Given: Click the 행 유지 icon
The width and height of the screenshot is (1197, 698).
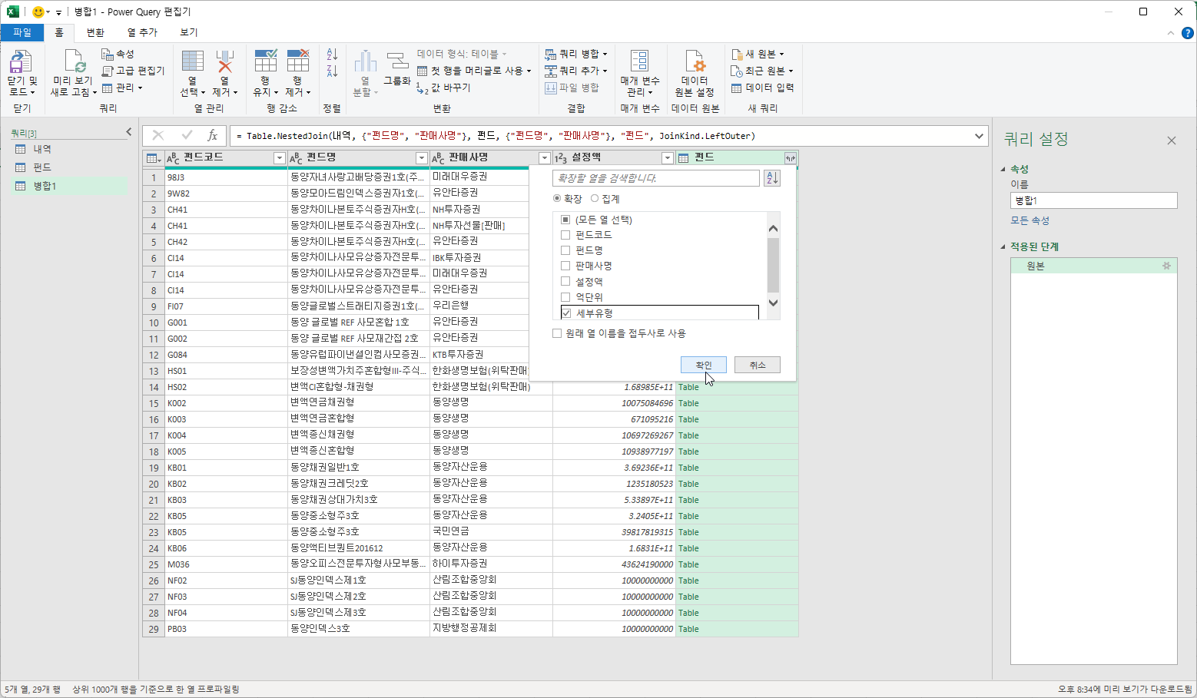Looking at the screenshot, I should point(265,61).
